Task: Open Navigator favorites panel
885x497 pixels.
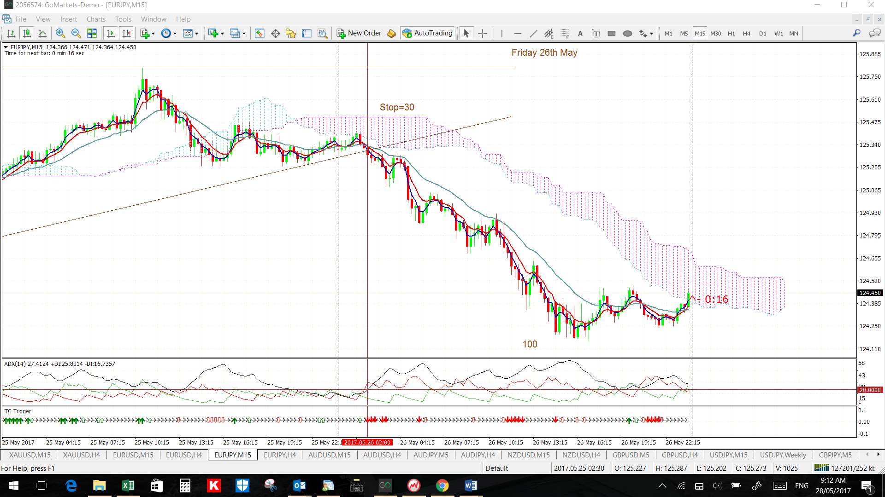Action: click(x=291, y=33)
